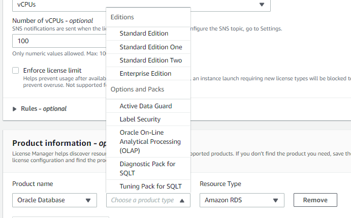Screen dimensions: 351x218
Task: Enable the Enforce license limit checkbox
Action: click(15, 70)
